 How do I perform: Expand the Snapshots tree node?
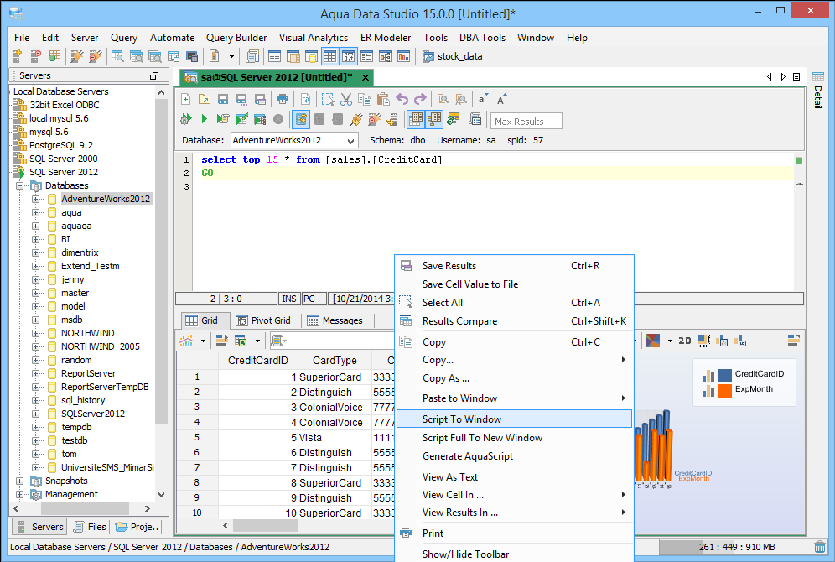tap(20, 481)
